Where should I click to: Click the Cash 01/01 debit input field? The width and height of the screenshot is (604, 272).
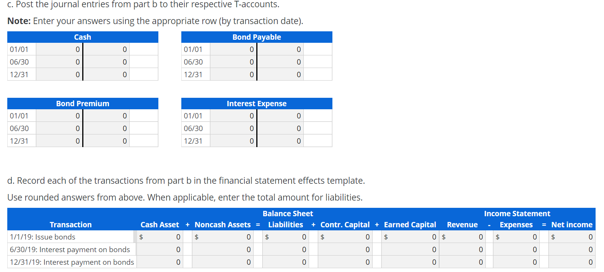[59, 49]
